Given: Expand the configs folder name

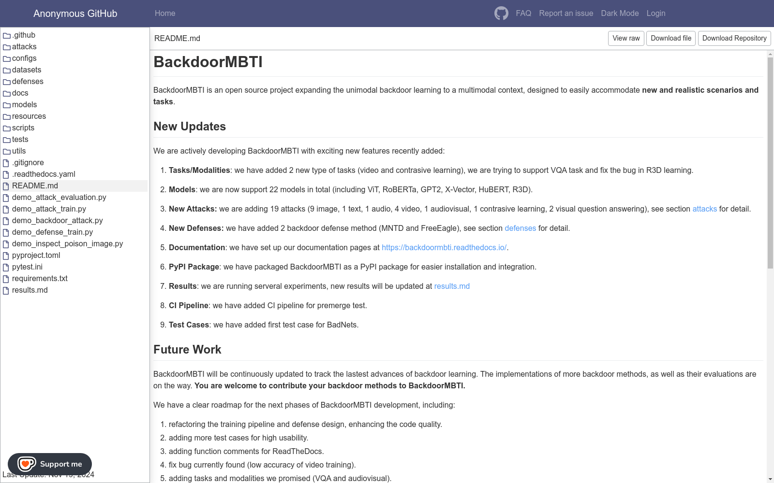Looking at the screenshot, I should tap(24, 58).
